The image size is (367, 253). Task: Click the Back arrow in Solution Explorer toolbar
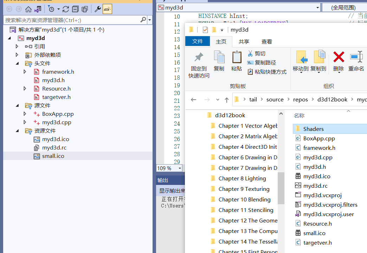(9, 9)
